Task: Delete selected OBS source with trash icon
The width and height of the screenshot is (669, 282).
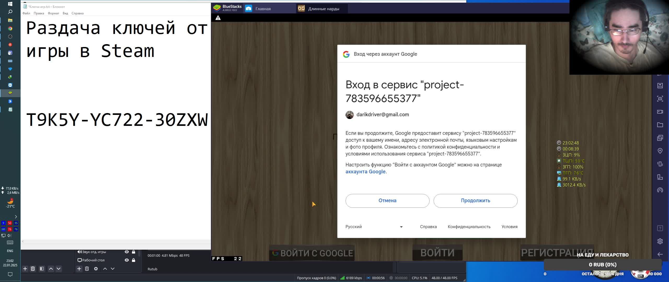Action: click(87, 269)
